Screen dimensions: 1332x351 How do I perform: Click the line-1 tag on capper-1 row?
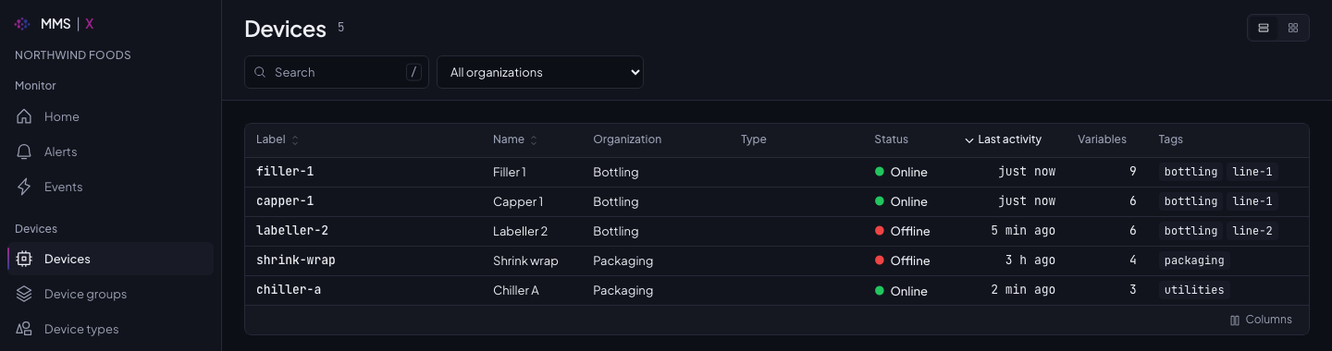pyautogui.click(x=1252, y=201)
